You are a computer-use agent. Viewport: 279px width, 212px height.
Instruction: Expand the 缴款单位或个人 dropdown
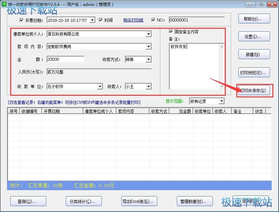tap(148, 34)
